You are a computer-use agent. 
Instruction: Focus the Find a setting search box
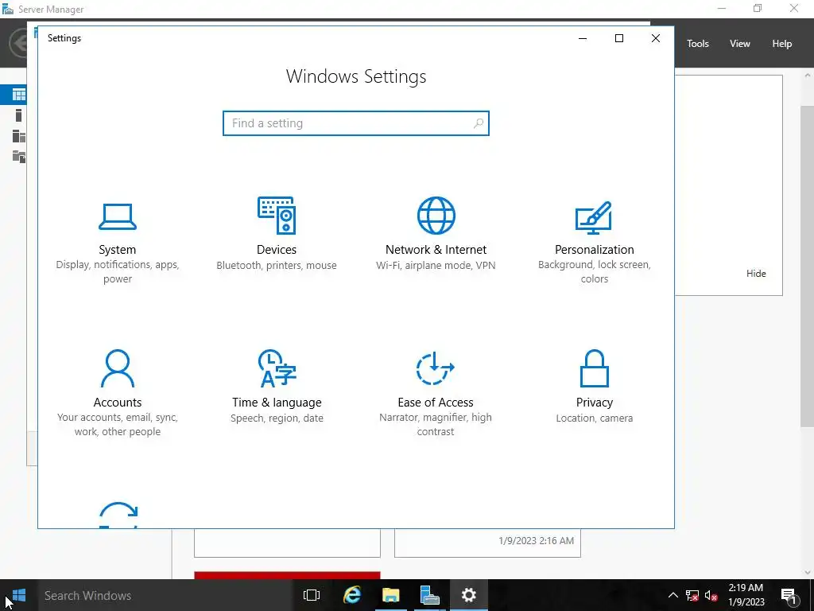[x=356, y=123]
